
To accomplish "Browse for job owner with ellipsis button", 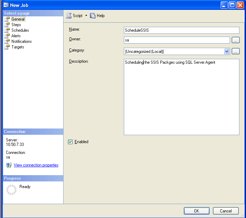I will click(236, 40).
